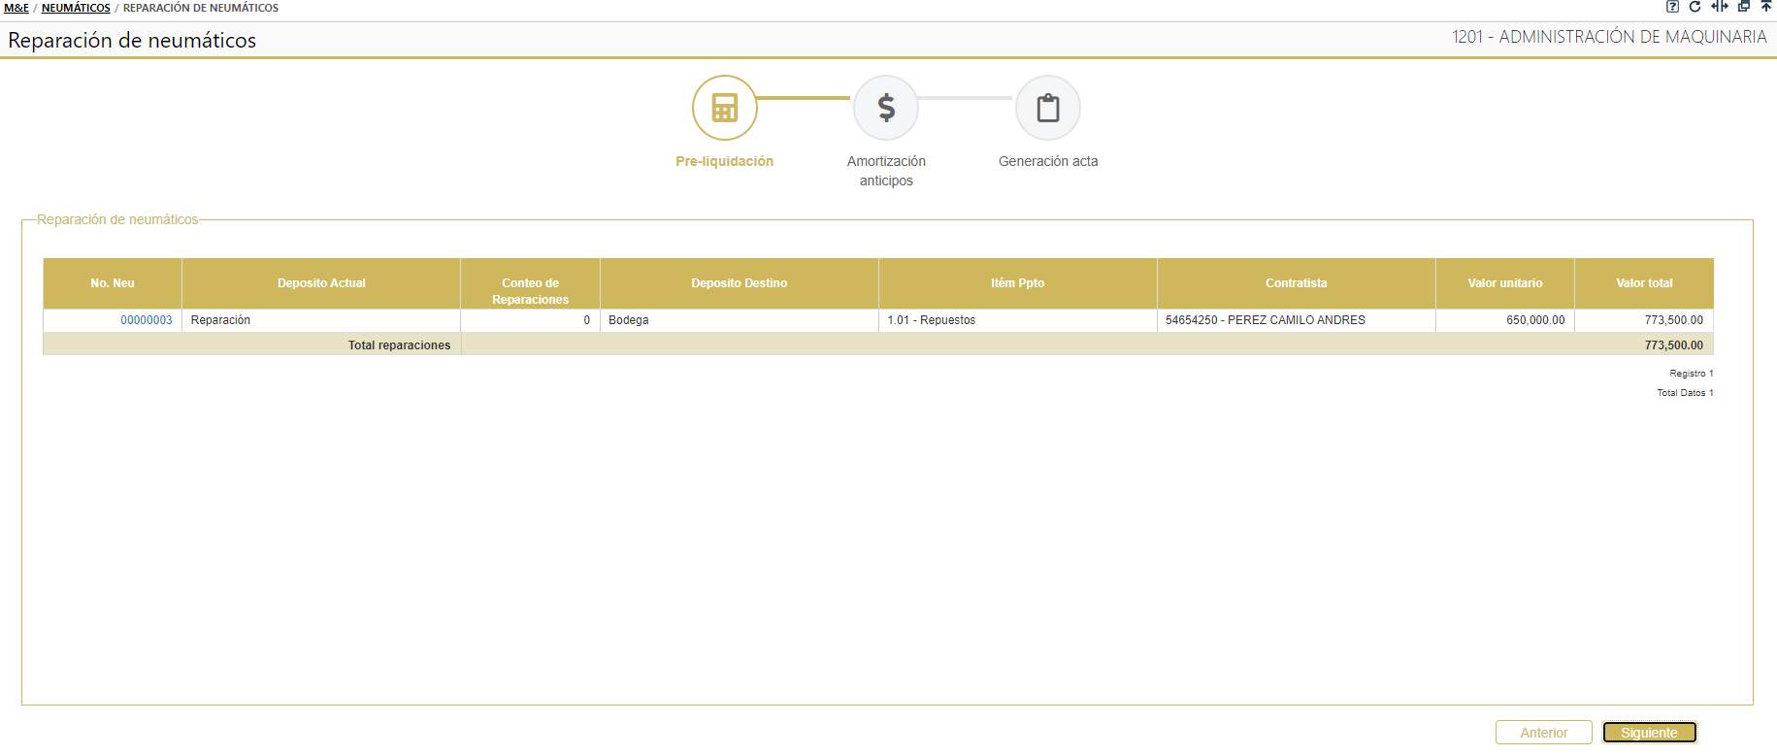Open the help icon in top toolbar
This screenshot has width=1777, height=755.
pyautogui.click(x=1673, y=7)
